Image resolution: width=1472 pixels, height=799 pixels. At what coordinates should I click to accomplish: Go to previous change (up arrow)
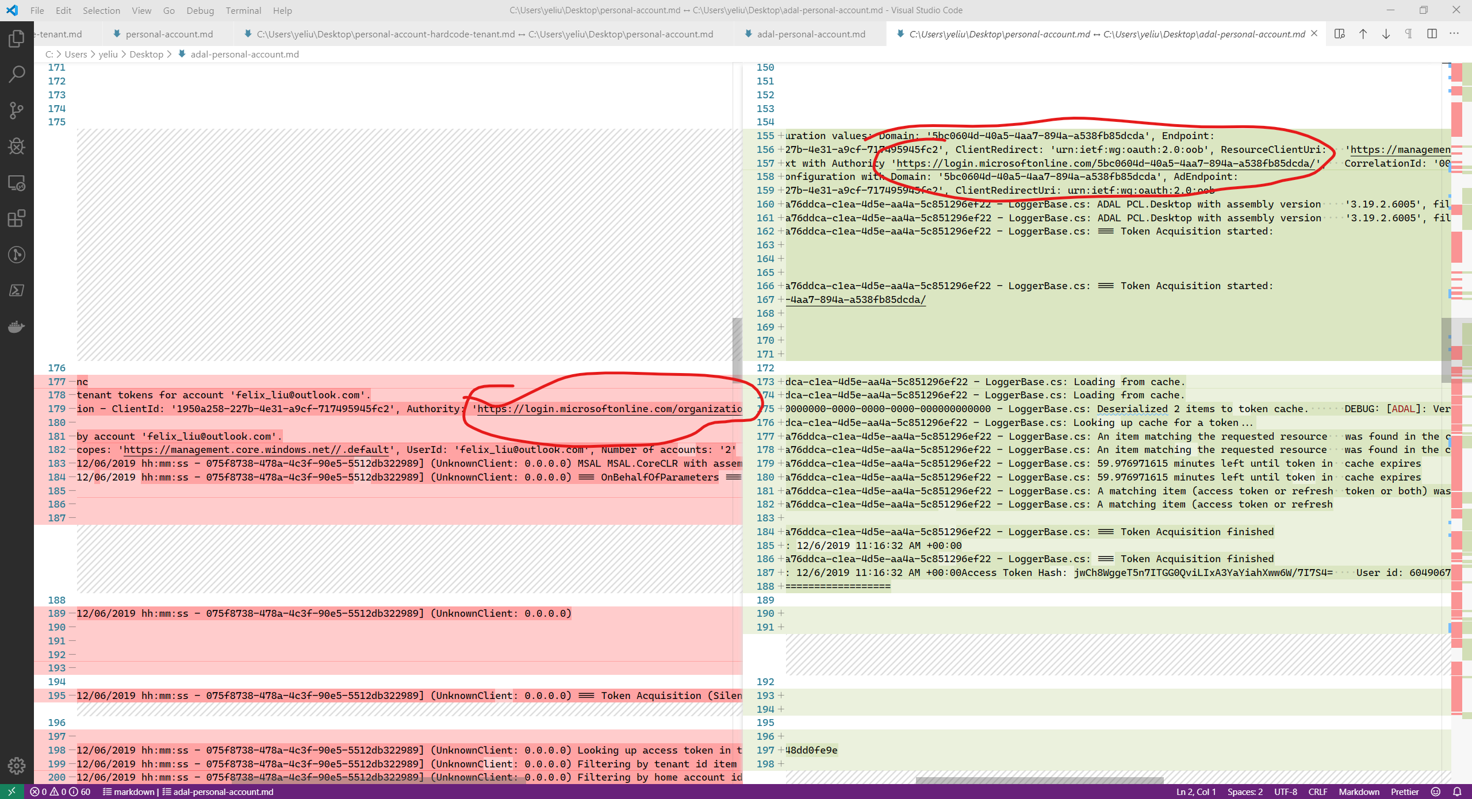[1363, 34]
